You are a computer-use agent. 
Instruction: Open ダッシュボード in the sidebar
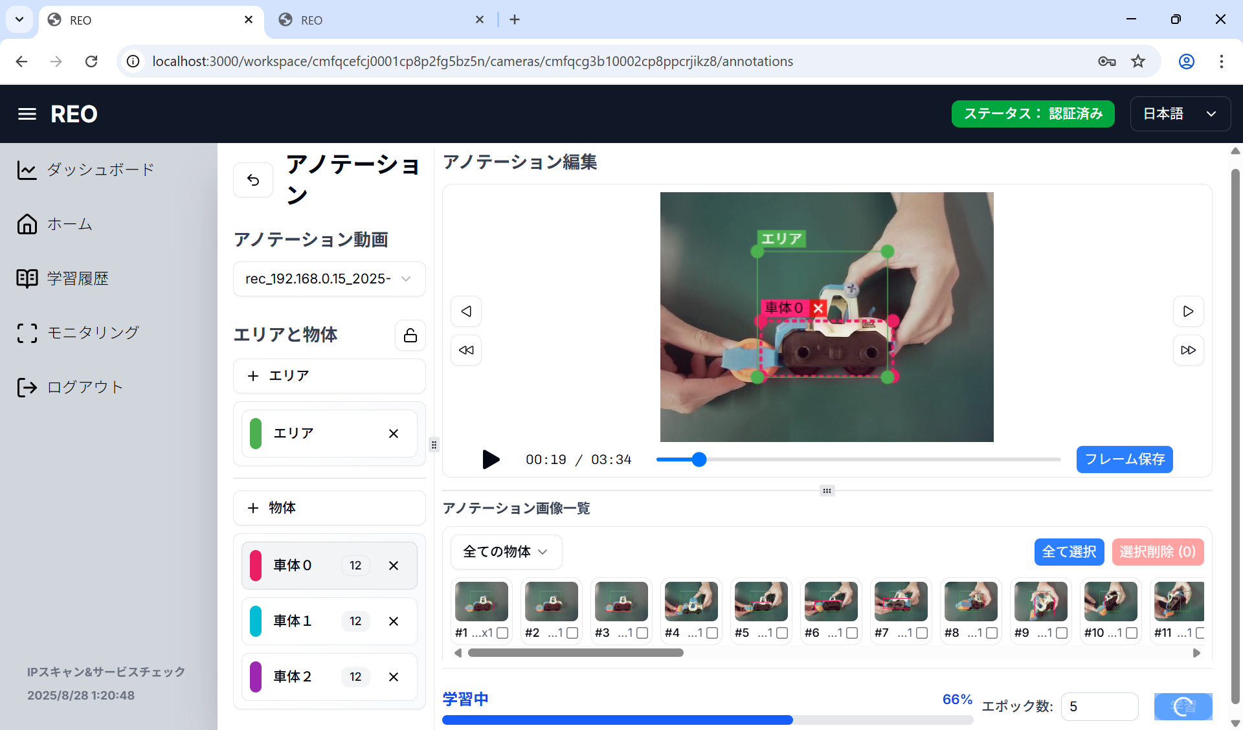(100, 170)
